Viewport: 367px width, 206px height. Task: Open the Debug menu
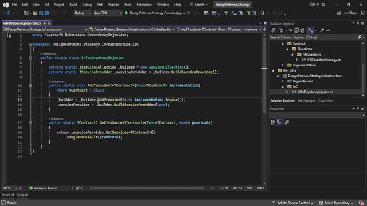[x=87, y=5]
